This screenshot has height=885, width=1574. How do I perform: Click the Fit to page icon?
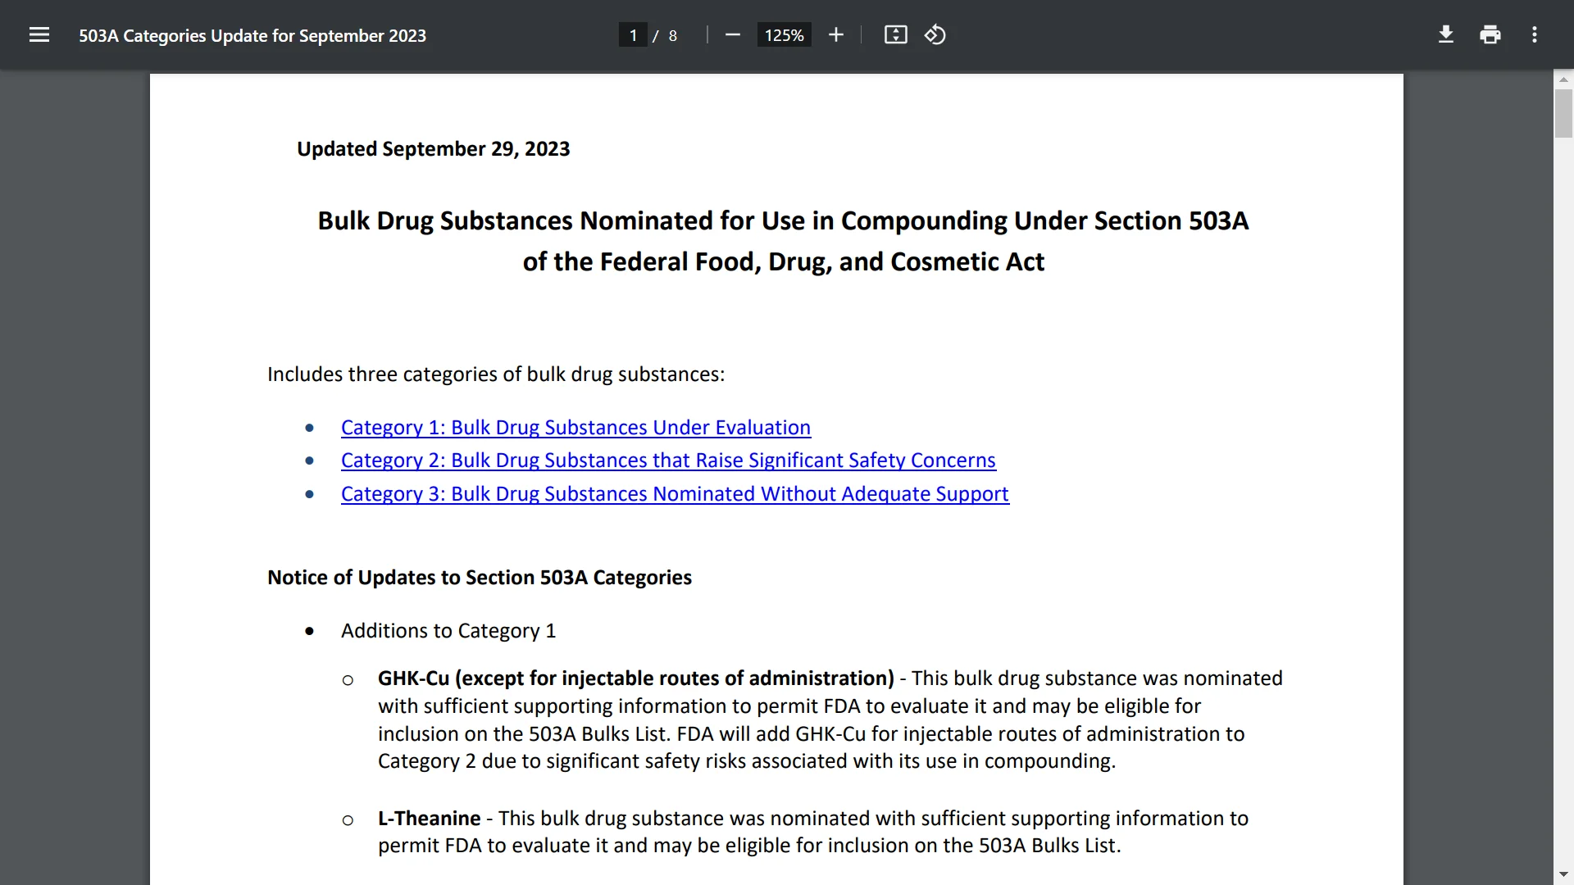point(895,35)
